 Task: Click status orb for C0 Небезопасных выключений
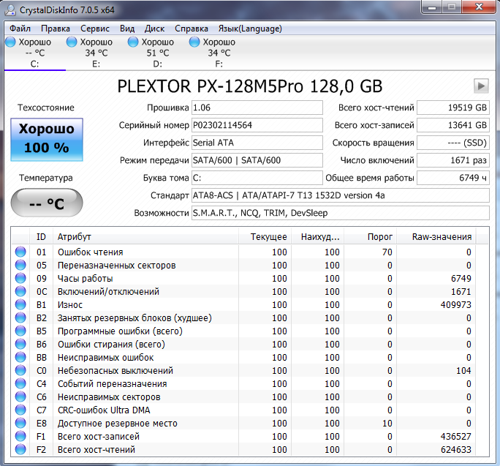(x=20, y=370)
